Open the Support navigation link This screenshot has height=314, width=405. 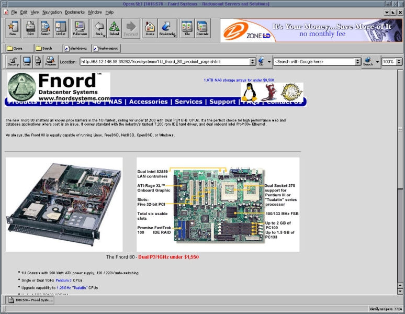pos(222,102)
